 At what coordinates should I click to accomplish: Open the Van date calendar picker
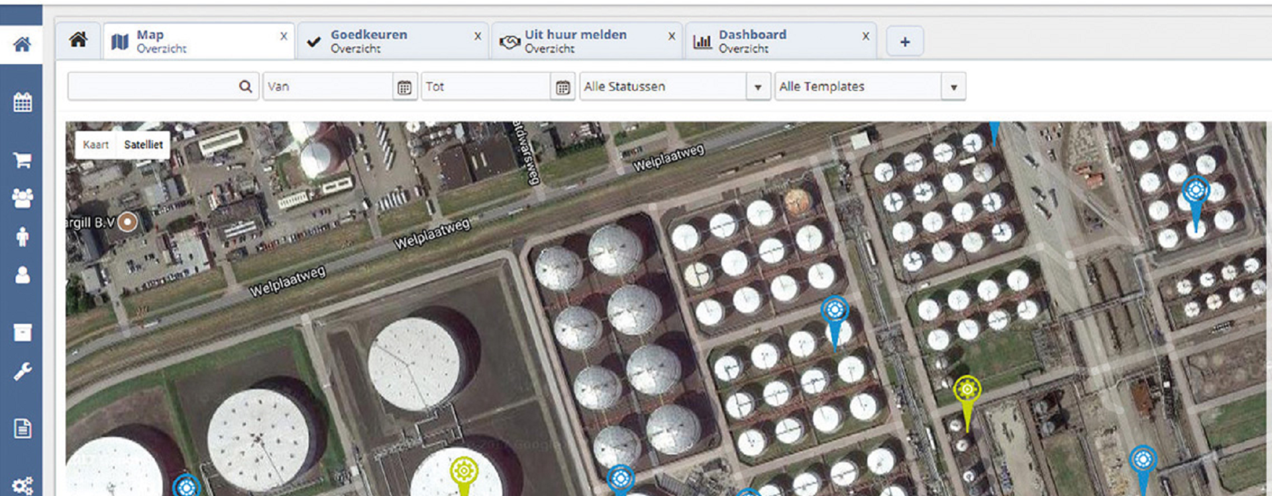coord(405,87)
